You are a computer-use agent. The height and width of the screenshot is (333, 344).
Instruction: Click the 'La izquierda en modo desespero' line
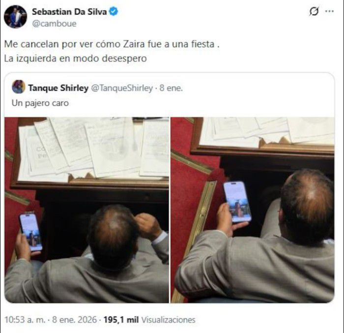pos(75,59)
